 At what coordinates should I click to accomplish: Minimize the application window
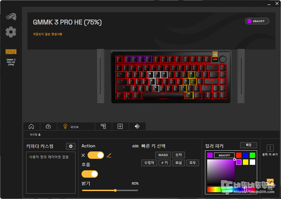point(269,4)
